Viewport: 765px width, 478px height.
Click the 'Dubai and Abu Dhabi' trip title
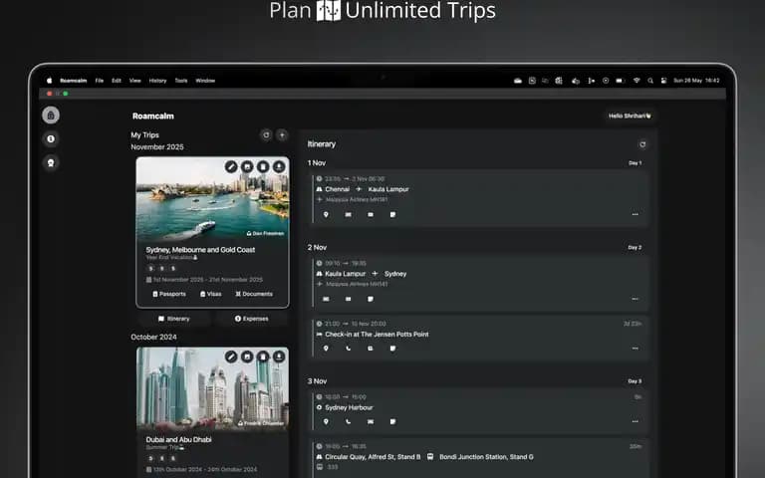click(178, 439)
